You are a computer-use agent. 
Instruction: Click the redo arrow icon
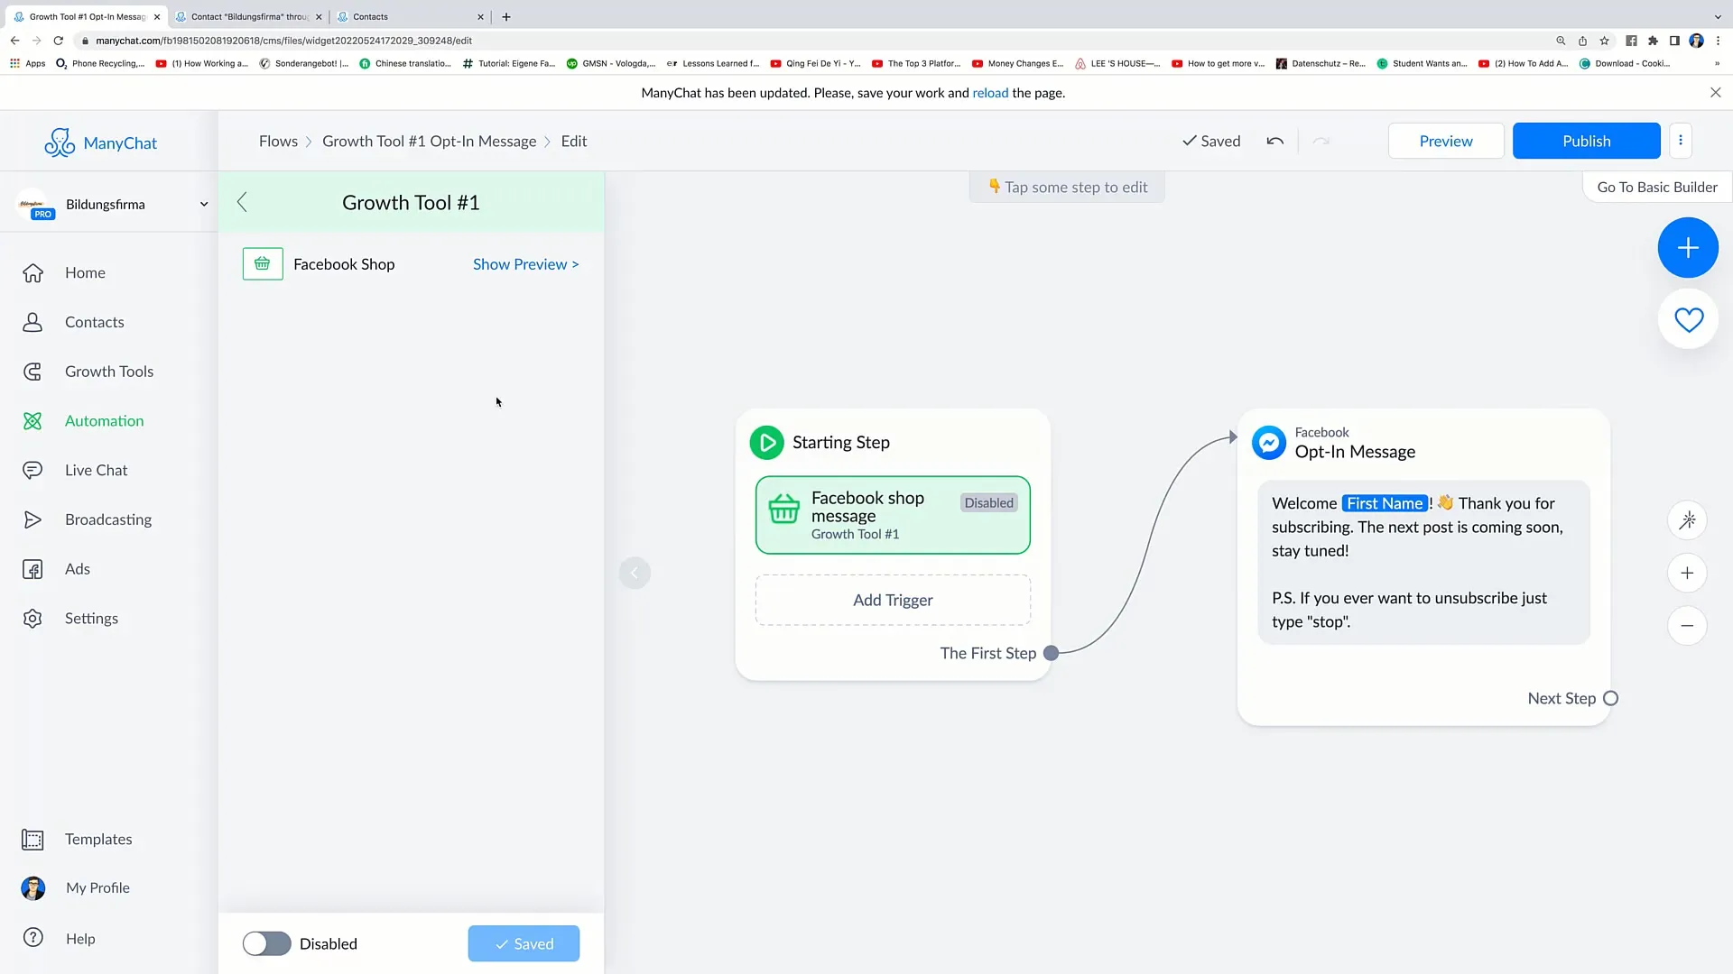tap(1321, 142)
